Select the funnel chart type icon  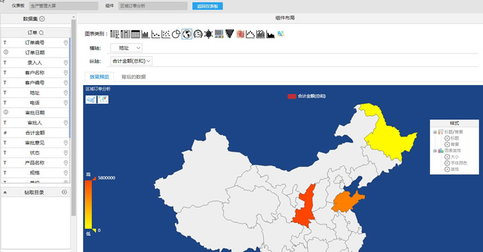click(x=229, y=34)
